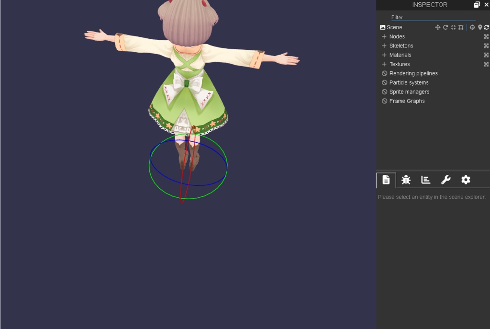Open the Properties tab with the document icon

coord(386,180)
